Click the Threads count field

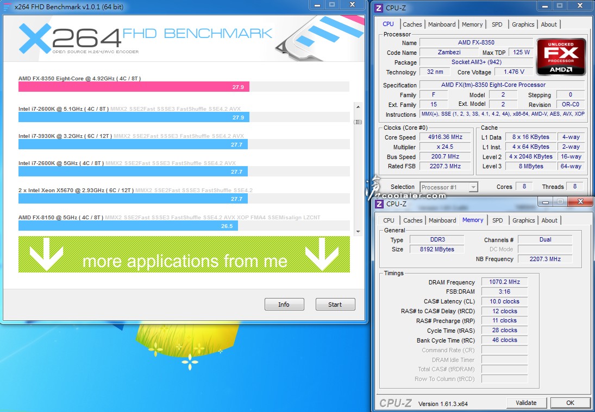coord(574,187)
